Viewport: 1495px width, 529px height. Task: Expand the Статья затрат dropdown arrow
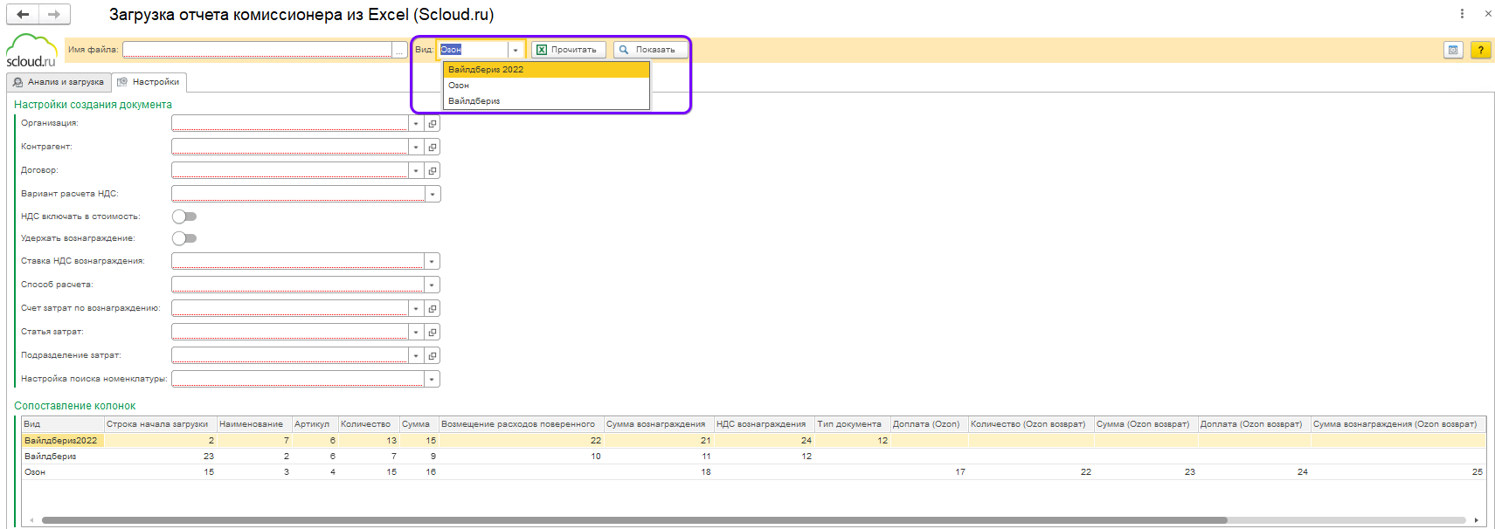point(416,332)
